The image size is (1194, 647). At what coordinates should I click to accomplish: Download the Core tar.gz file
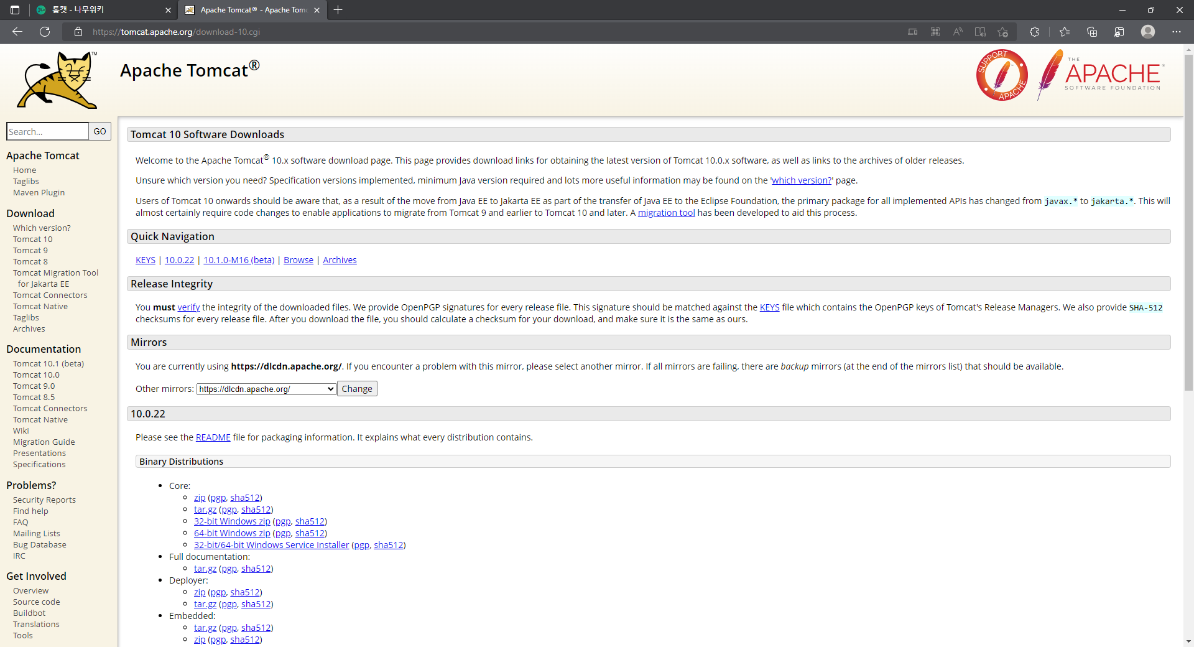(205, 510)
